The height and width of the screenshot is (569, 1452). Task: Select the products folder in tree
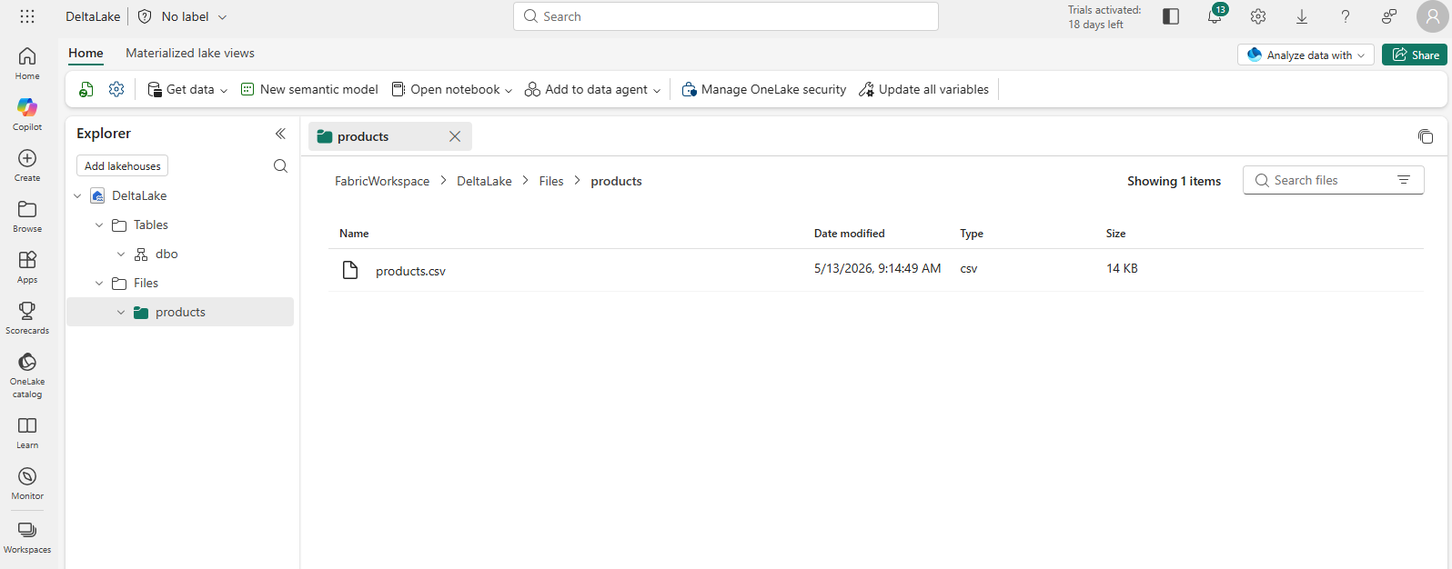pos(180,312)
